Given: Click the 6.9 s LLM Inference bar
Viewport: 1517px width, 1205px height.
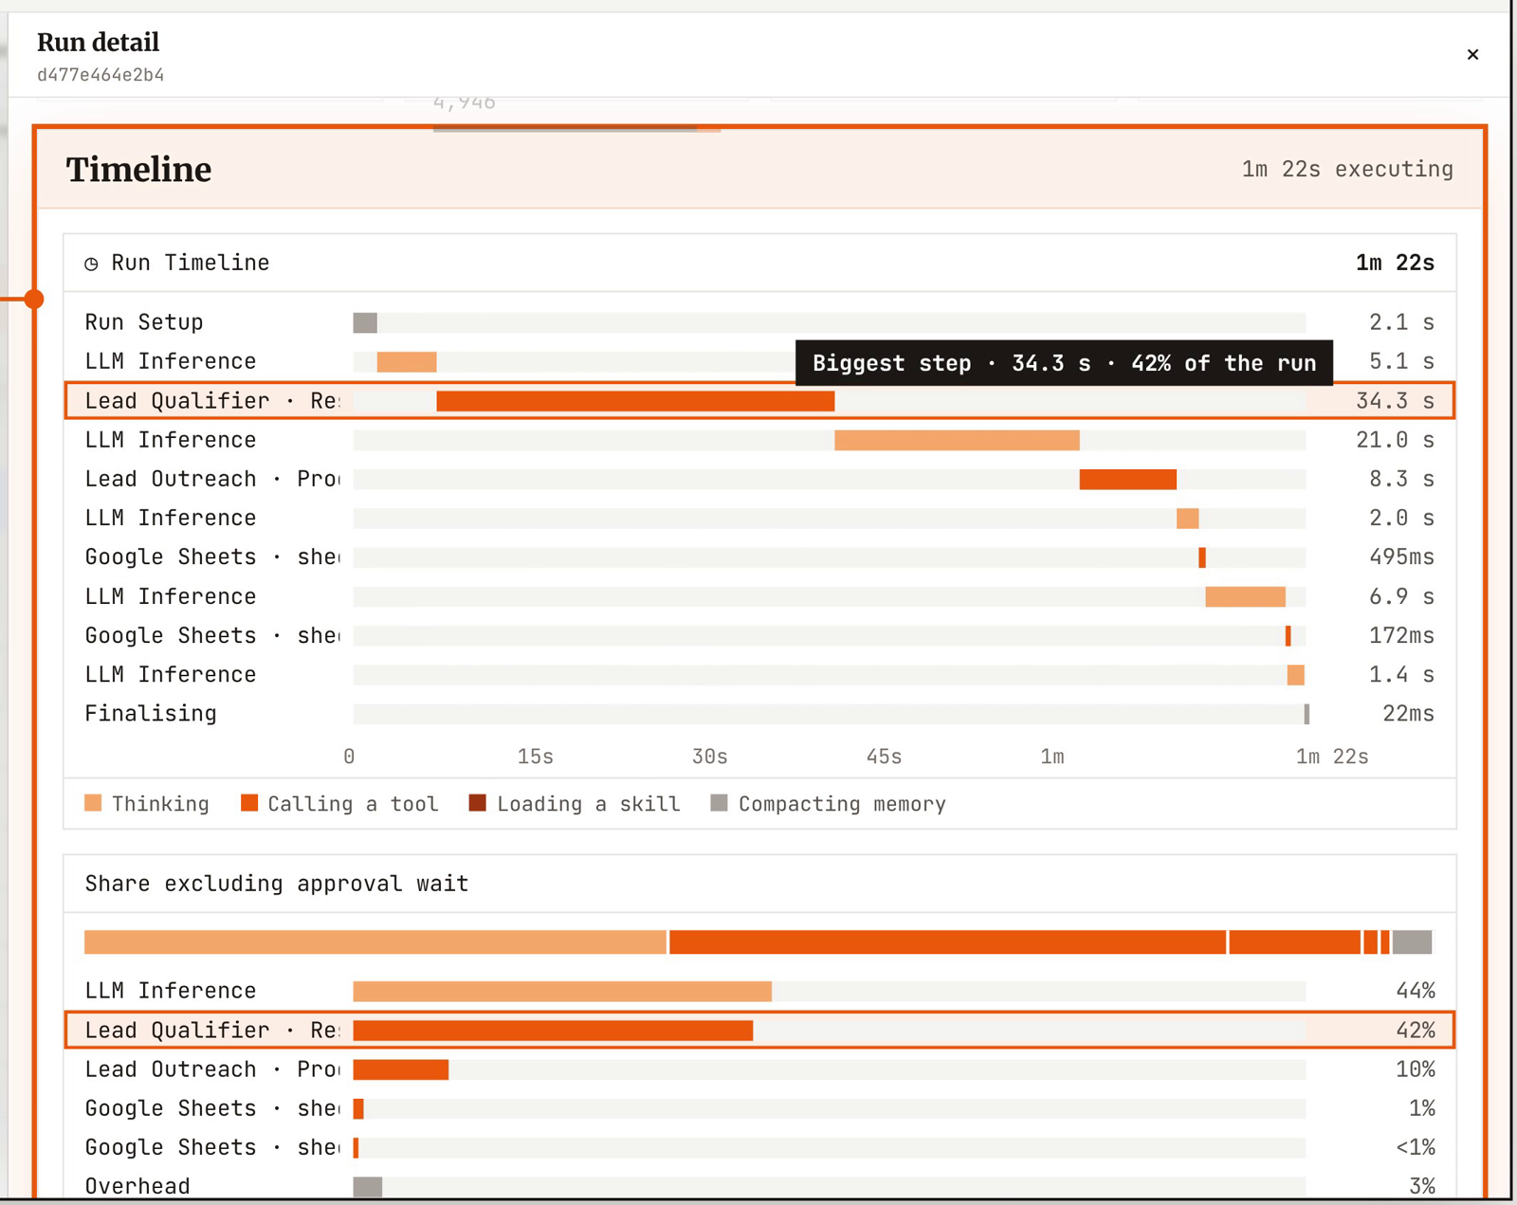Looking at the screenshot, I should (x=1245, y=596).
